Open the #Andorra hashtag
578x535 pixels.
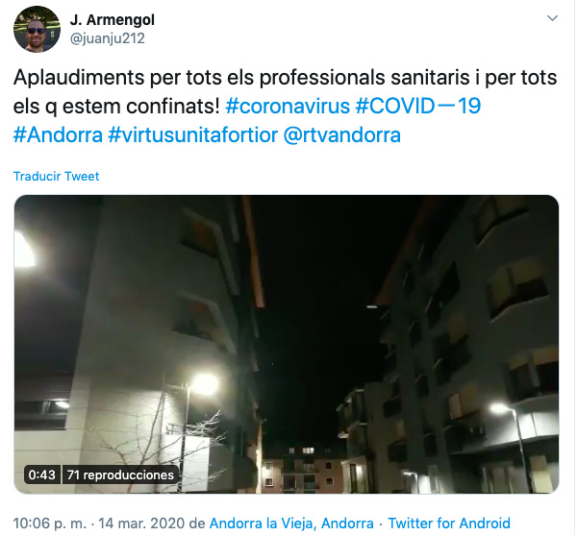(x=58, y=134)
